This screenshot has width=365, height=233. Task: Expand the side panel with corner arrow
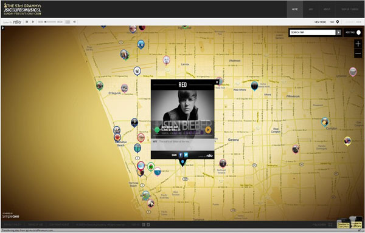pos(2,28)
